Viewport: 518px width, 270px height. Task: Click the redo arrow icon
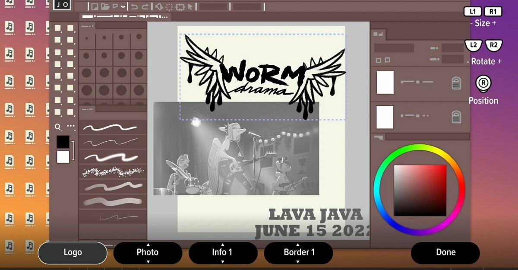coord(145,6)
